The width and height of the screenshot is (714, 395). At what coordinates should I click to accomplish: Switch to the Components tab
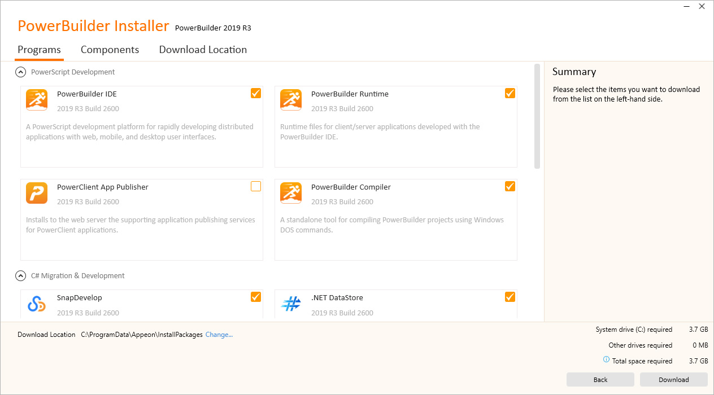(110, 50)
